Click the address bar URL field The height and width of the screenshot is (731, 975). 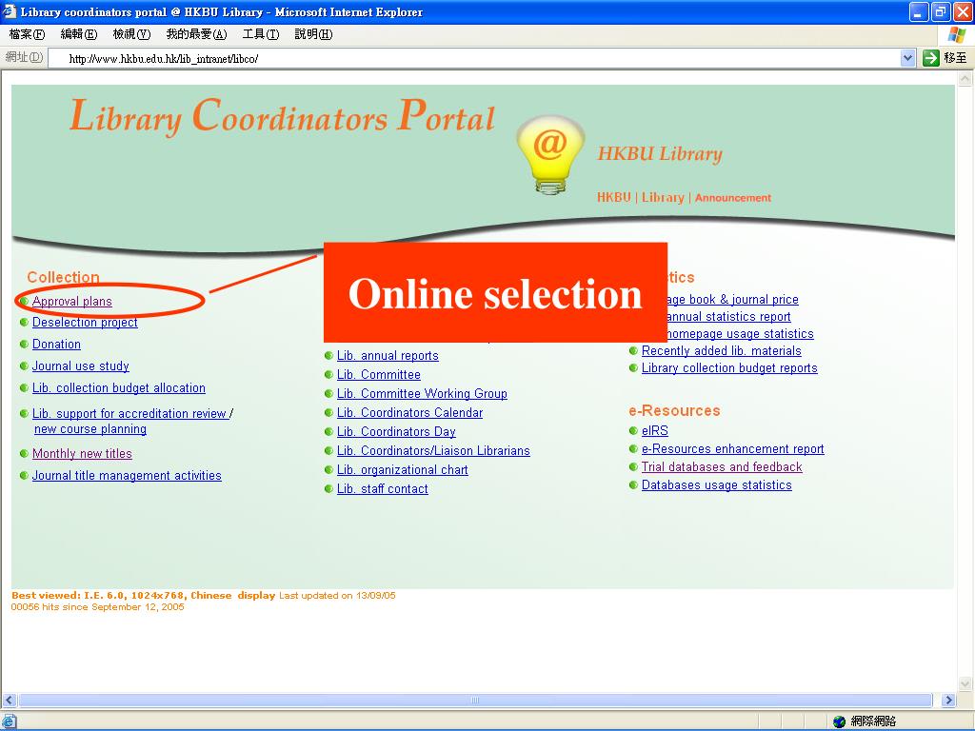474,58
